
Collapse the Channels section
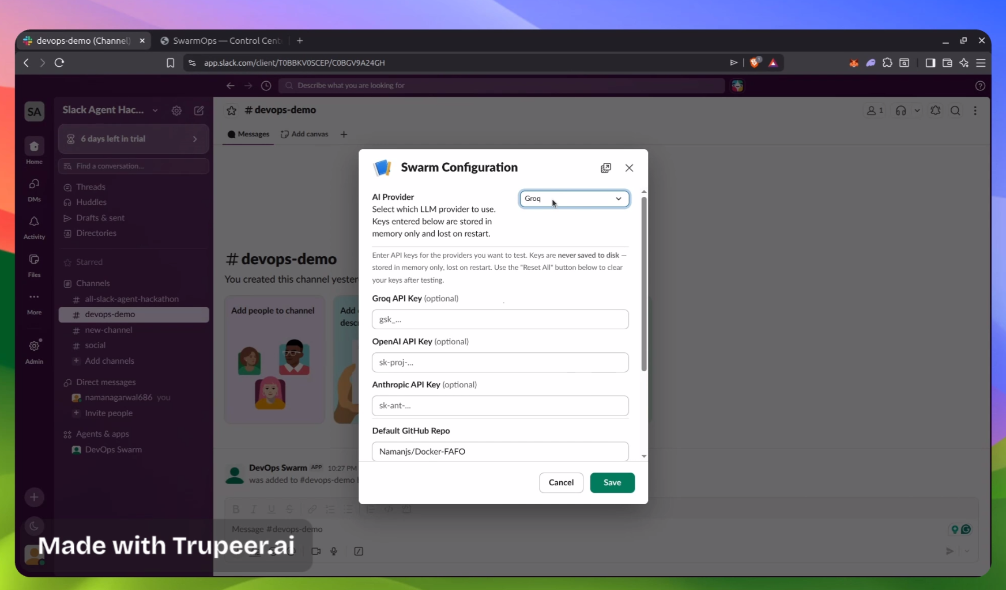pyautogui.click(x=93, y=283)
